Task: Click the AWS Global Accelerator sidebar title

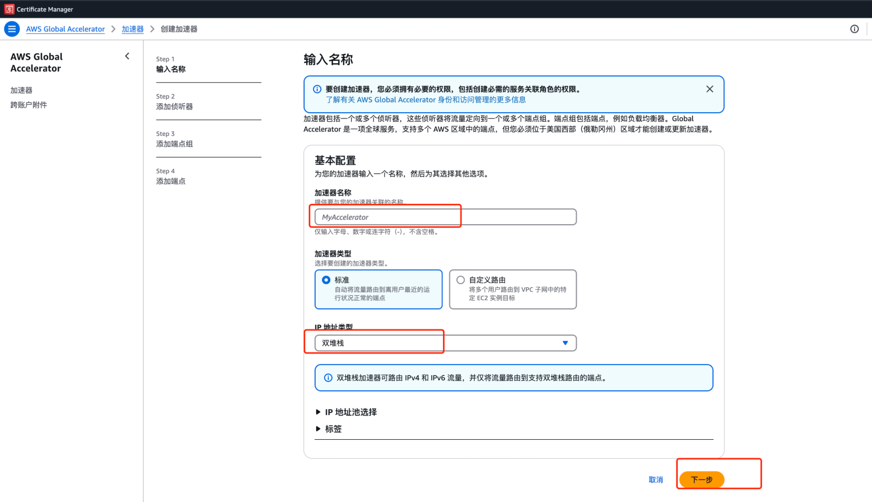Action: pos(36,62)
